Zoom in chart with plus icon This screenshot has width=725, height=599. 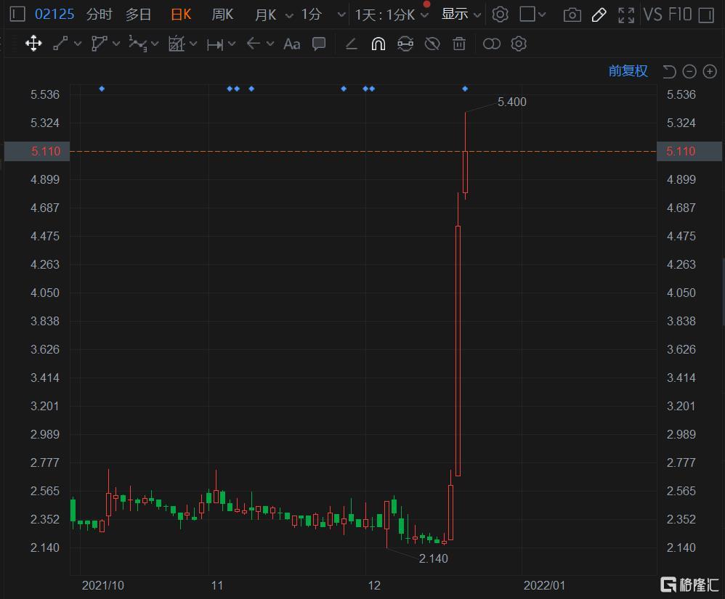pyautogui.click(x=710, y=71)
